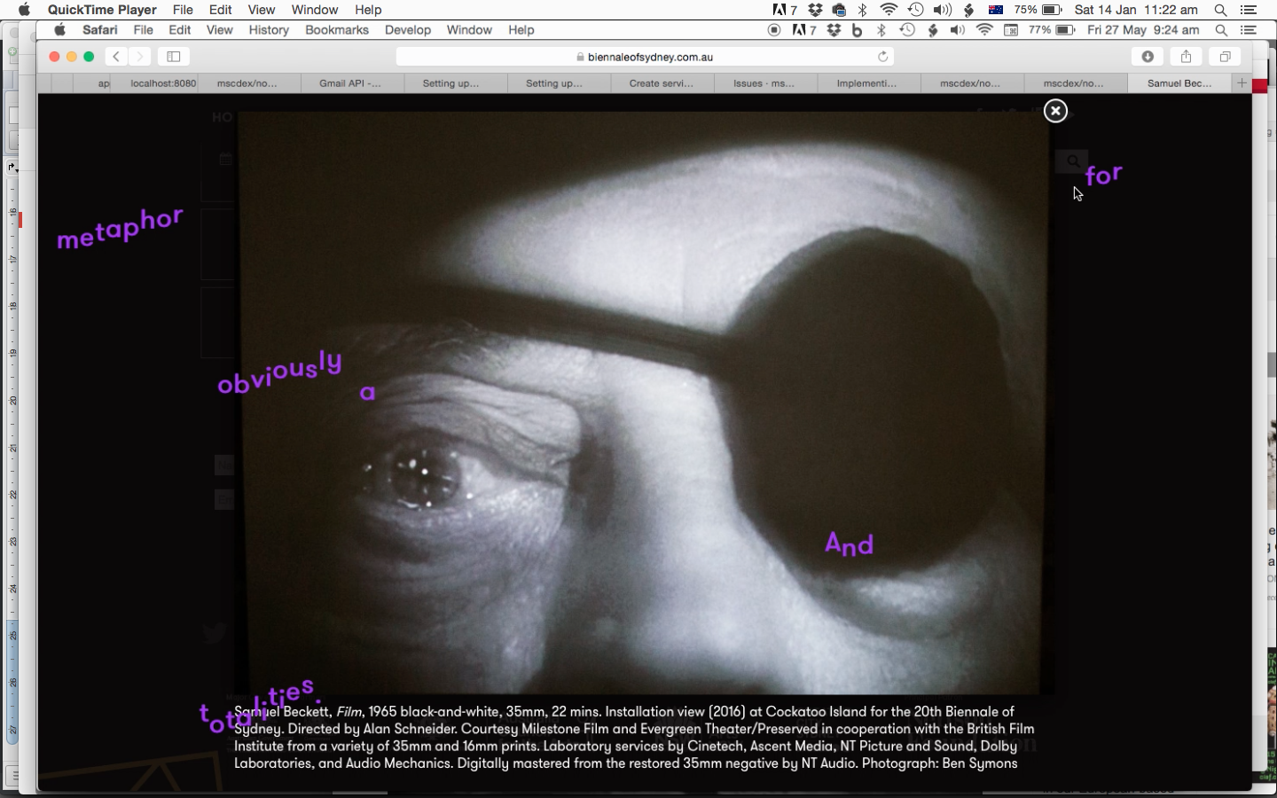Open Notification Center beside the 11:22 am Spotlight icon
Viewport: 1277px width, 798px height.
(x=1249, y=10)
